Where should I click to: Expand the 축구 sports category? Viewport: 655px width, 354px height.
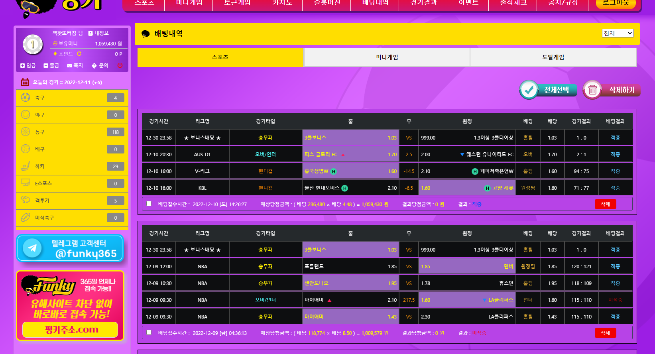point(72,98)
